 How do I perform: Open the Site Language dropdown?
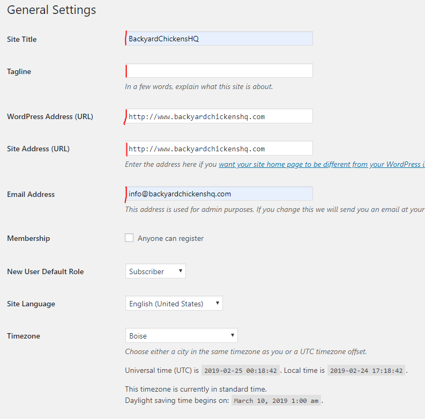(174, 304)
